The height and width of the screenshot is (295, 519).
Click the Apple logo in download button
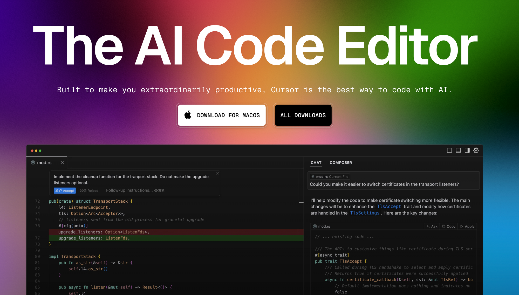188,115
